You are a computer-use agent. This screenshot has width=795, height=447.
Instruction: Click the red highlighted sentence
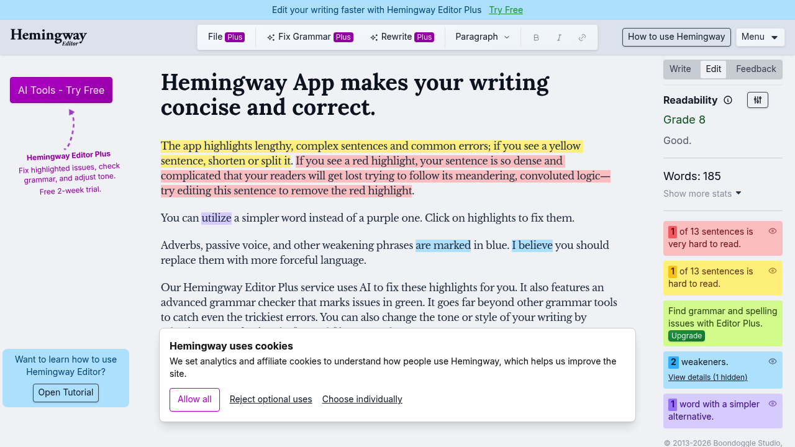(385, 176)
